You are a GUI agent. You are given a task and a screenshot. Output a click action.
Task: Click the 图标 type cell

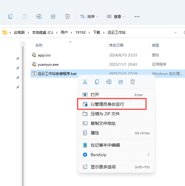156,55
